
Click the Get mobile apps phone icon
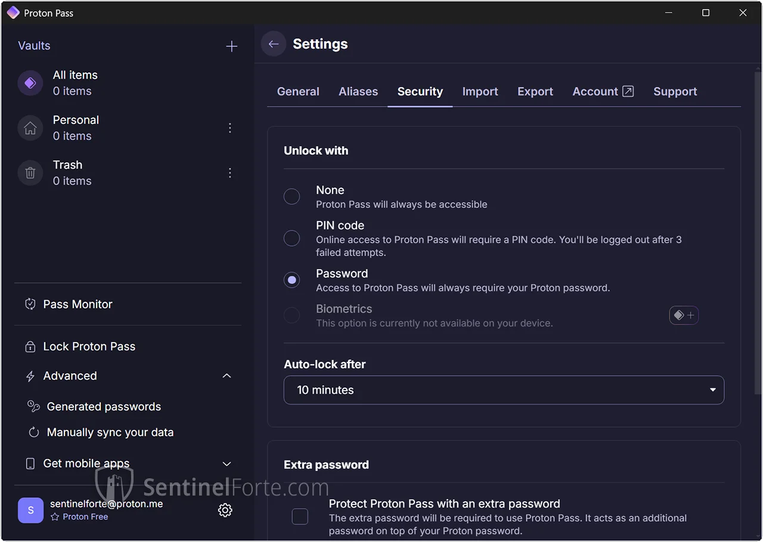tap(30, 463)
